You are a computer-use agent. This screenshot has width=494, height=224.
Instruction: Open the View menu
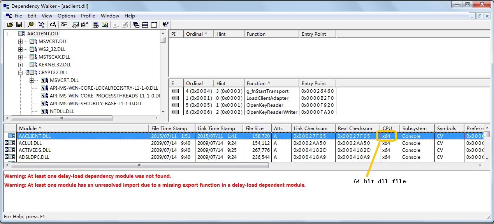coord(47,16)
